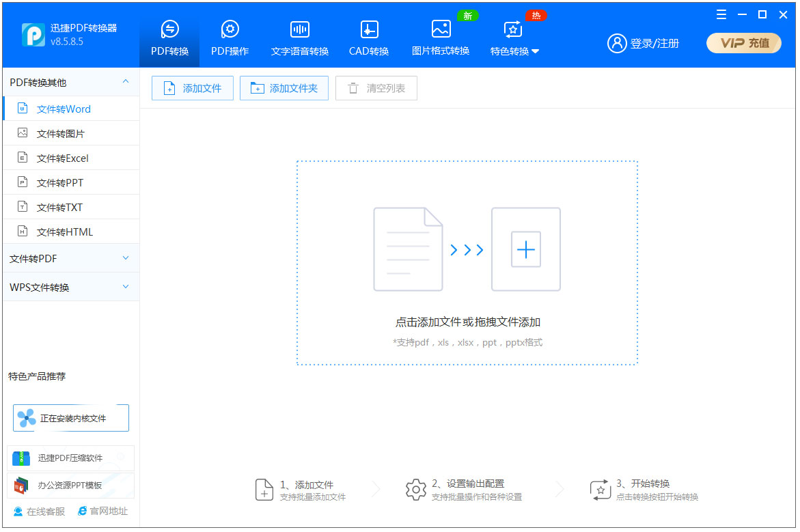Open the hamburger menu at top right
The image size is (800, 532).
(721, 14)
